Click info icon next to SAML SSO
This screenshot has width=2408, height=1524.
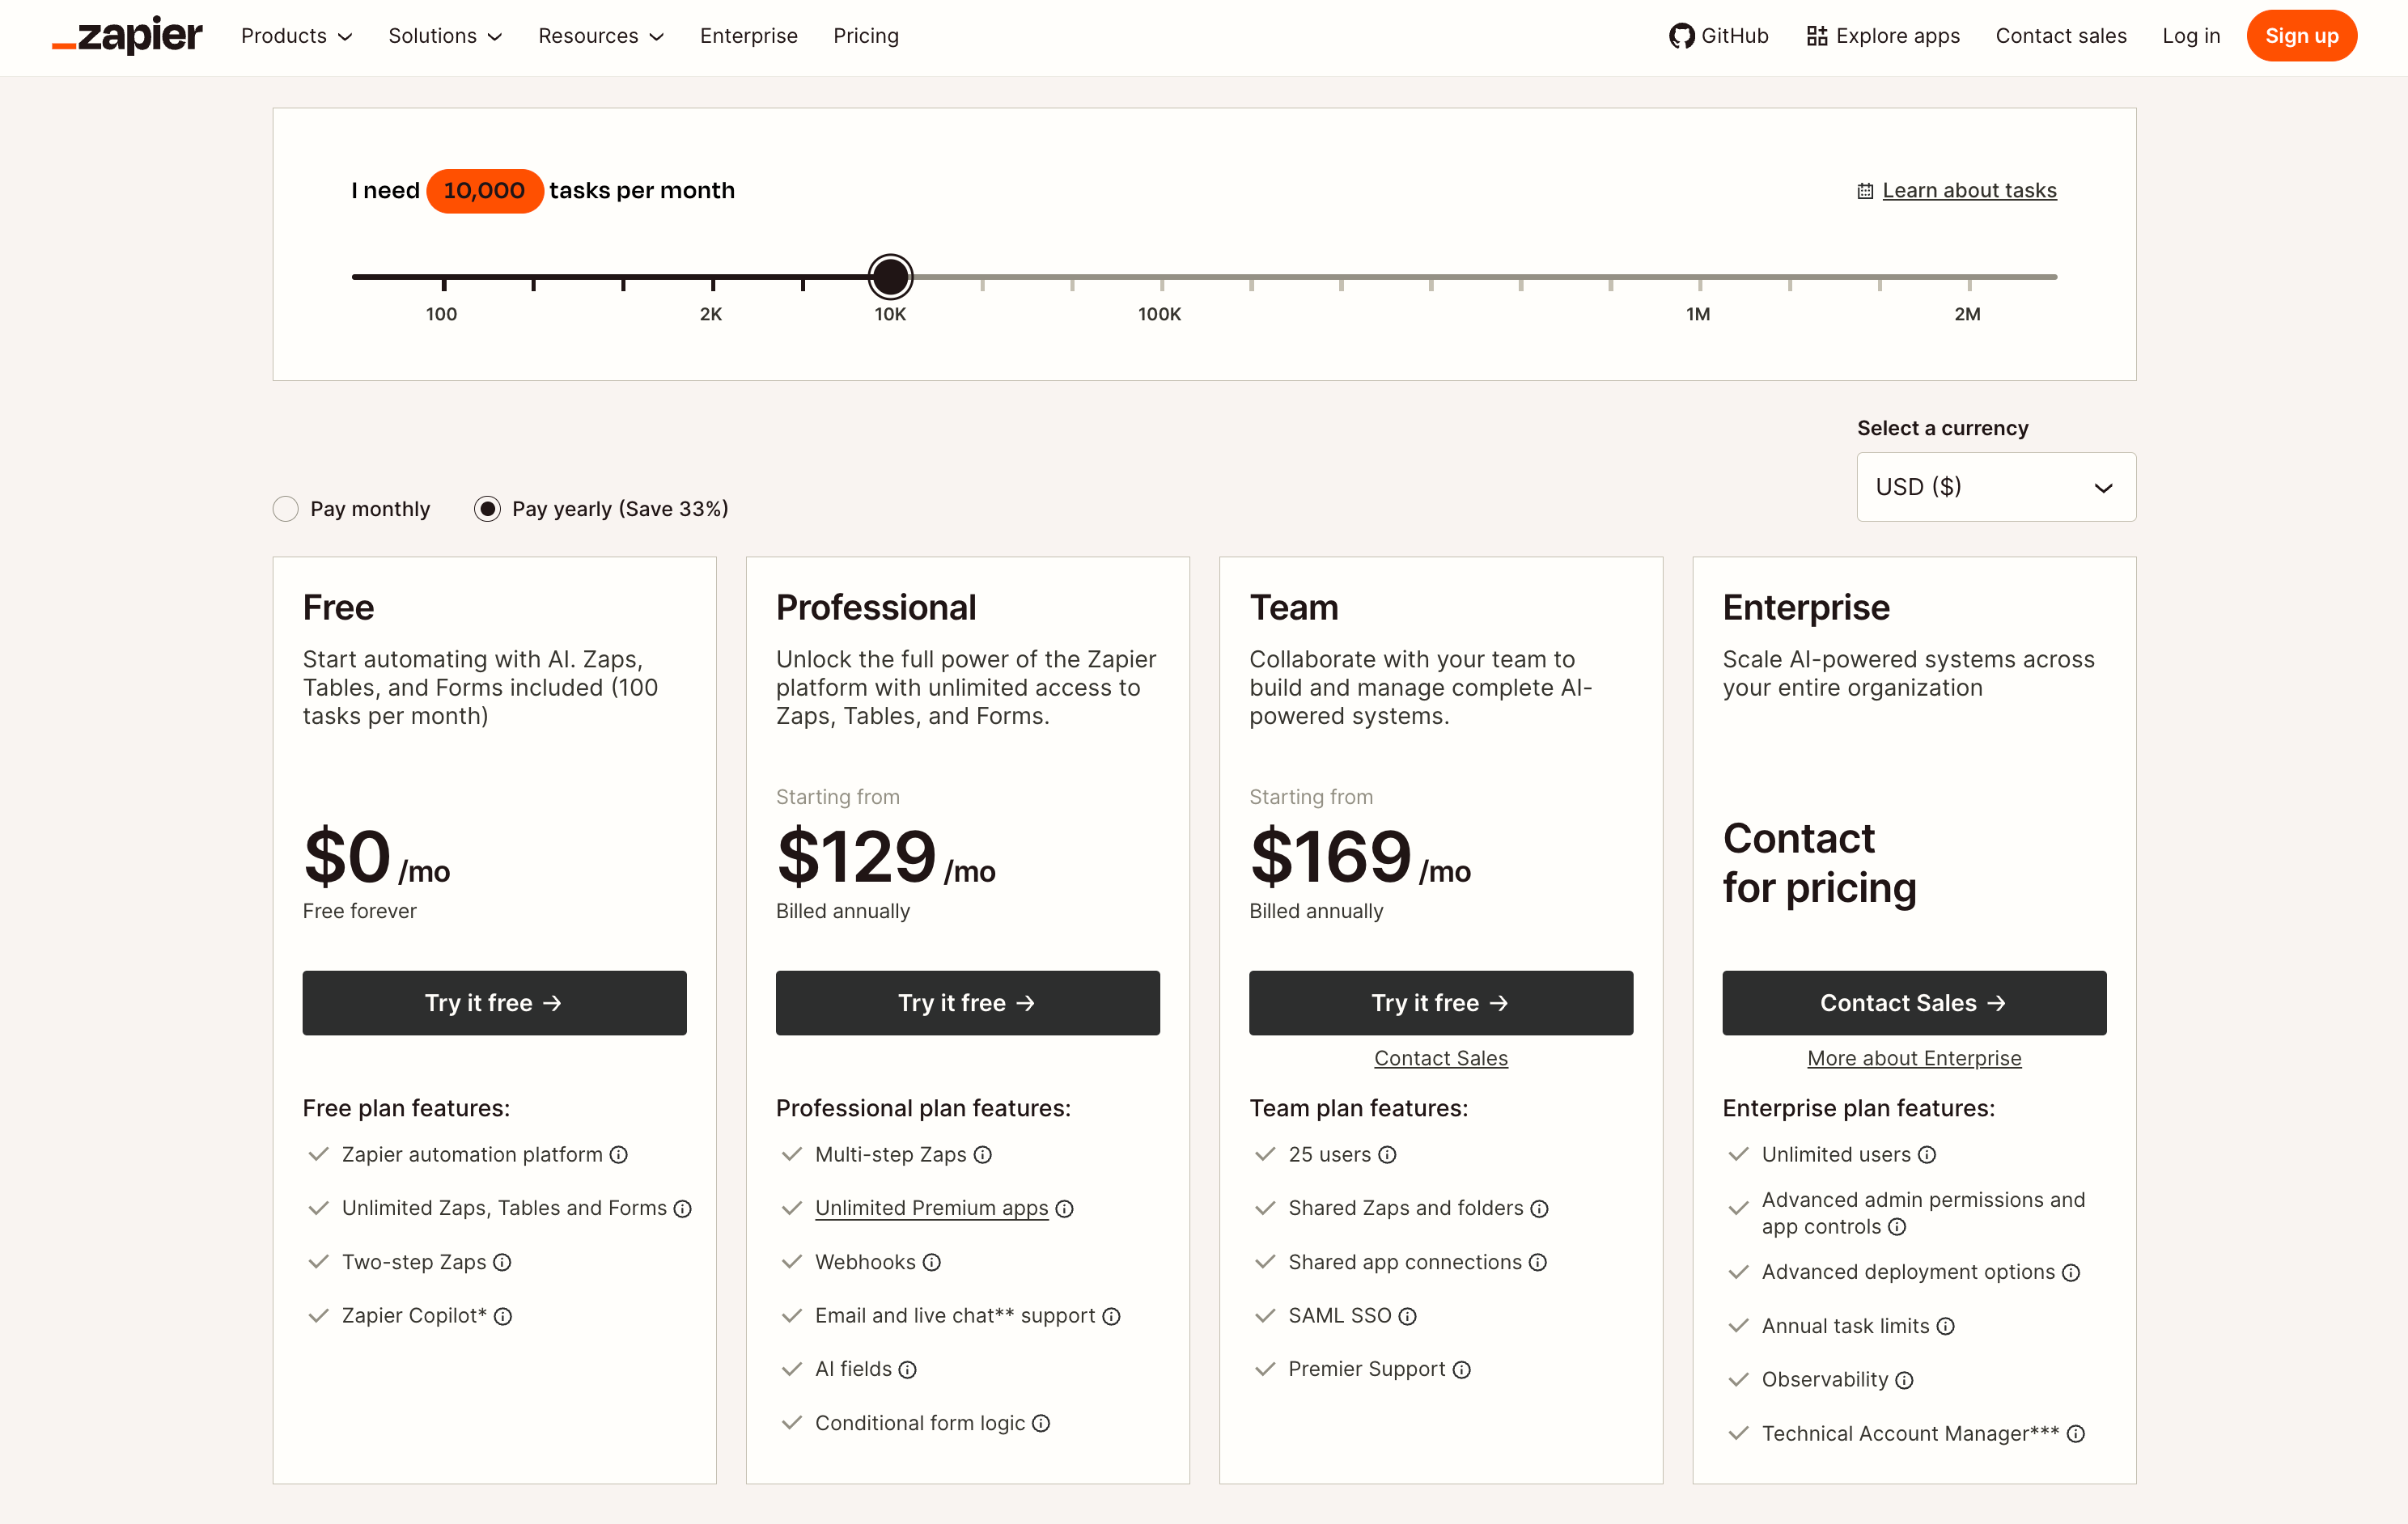tap(1408, 1317)
